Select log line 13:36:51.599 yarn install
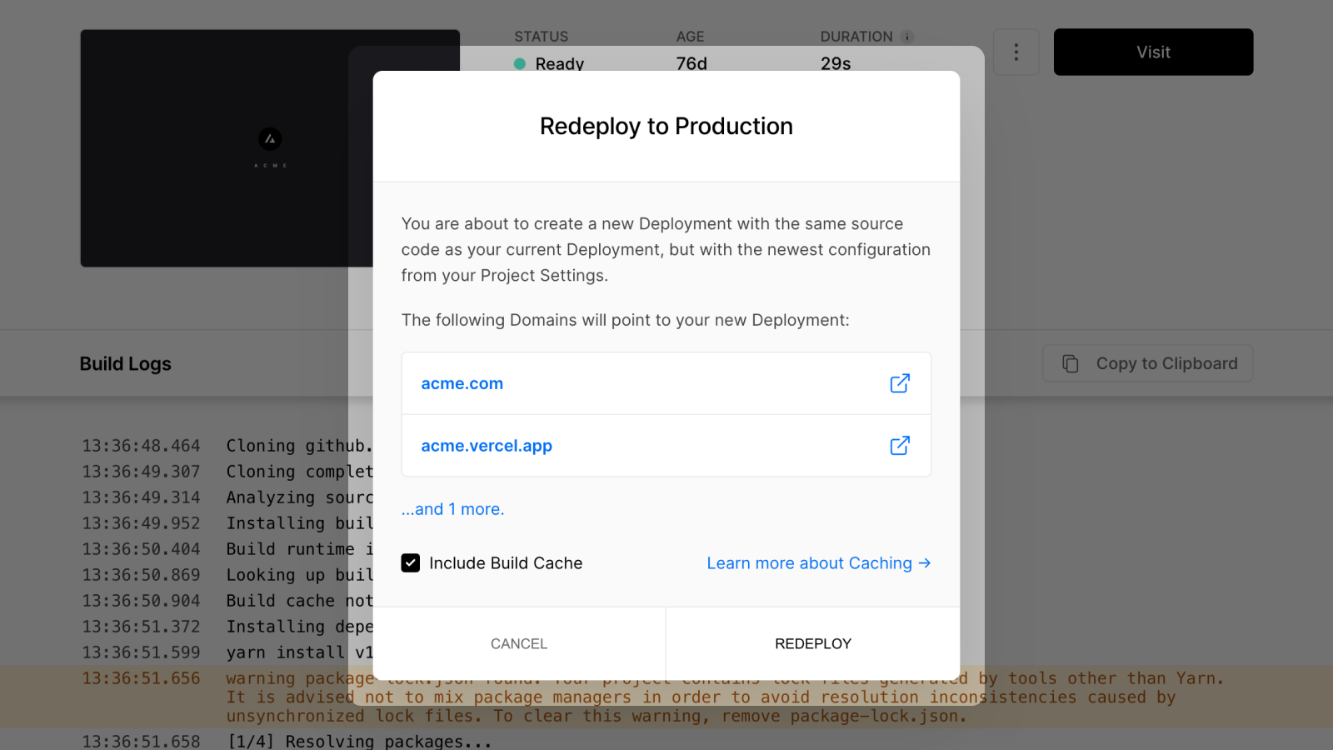1333x750 pixels. coord(227,652)
